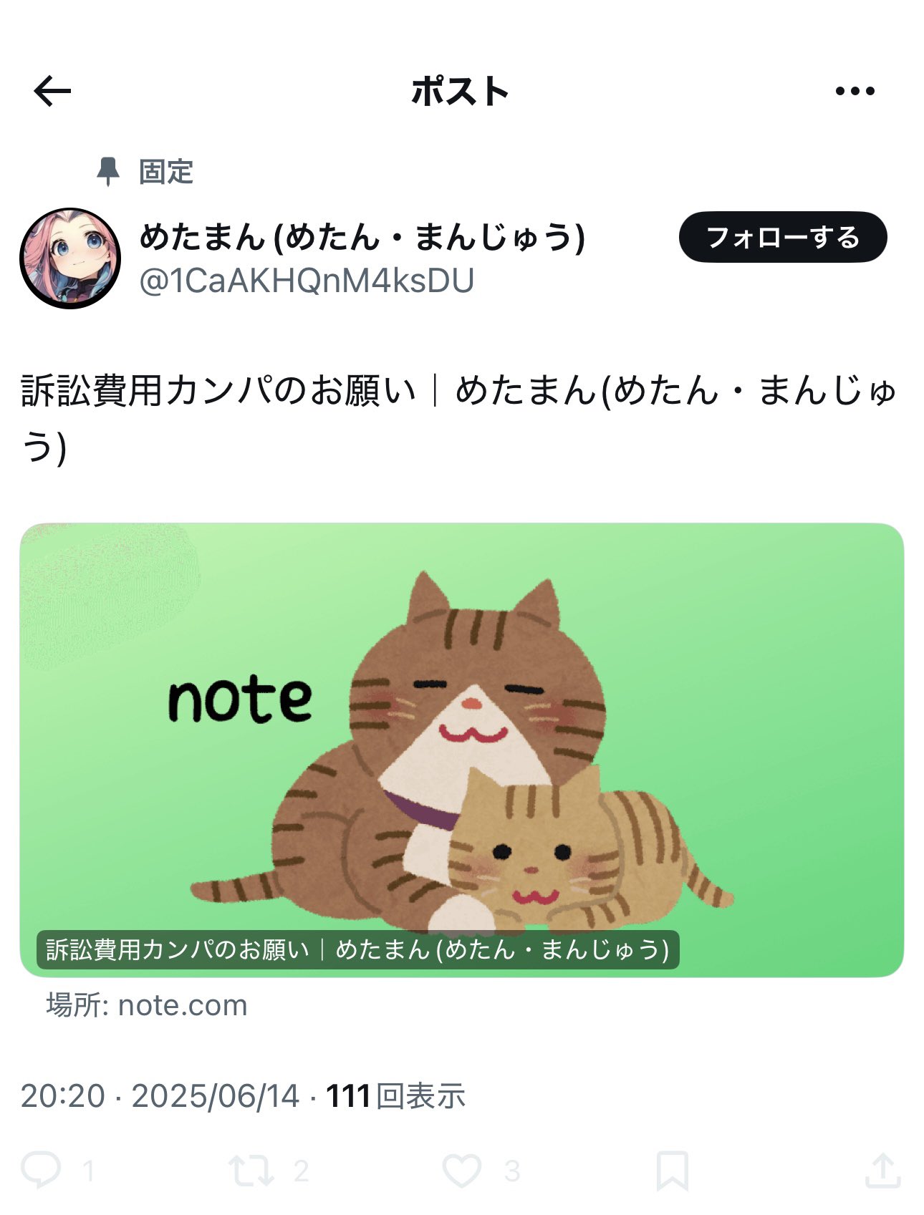Open the 場所: note.com source link
Image resolution: width=924 pixels, height=1215 pixels.
coord(147,1005)
